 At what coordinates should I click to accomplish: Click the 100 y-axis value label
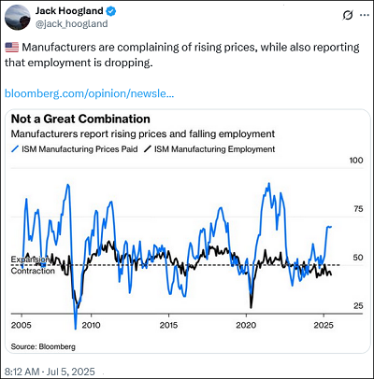[356, 161]
